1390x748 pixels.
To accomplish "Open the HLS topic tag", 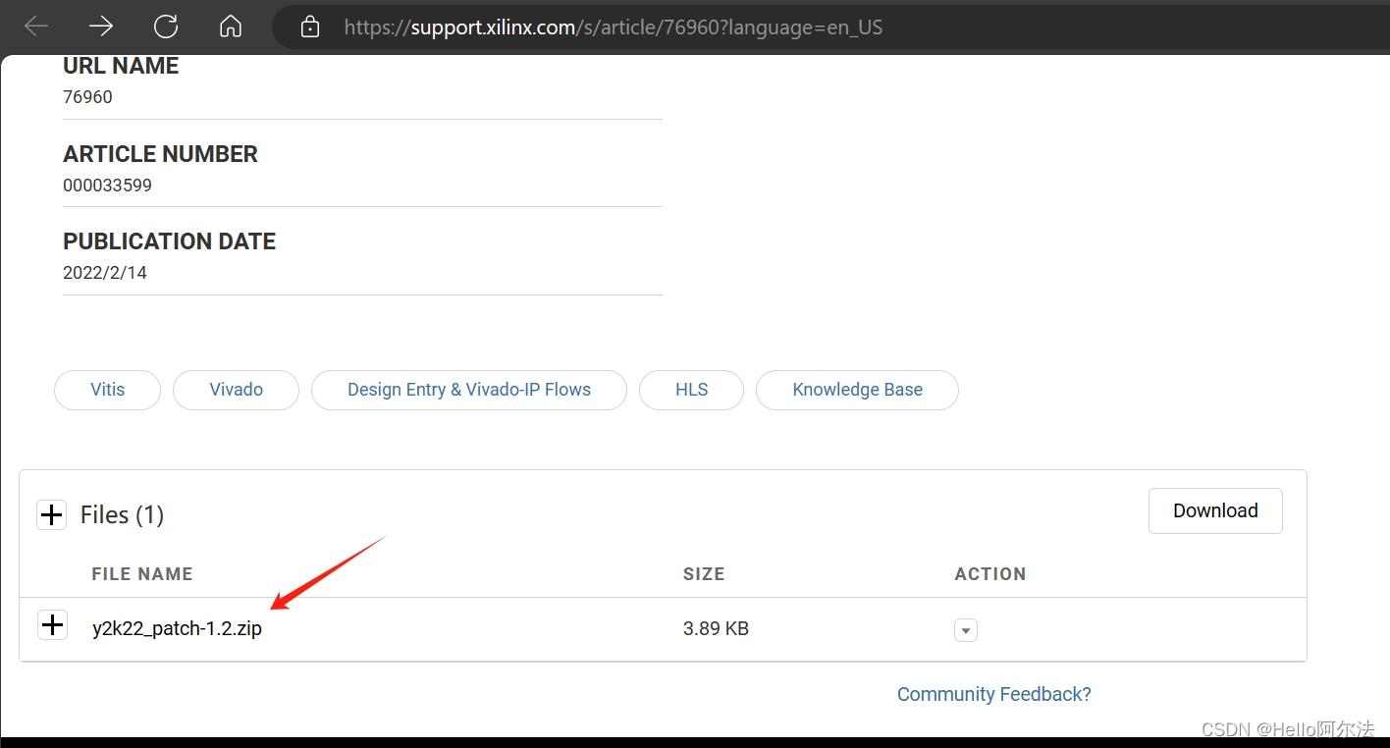I will [692, 390].
